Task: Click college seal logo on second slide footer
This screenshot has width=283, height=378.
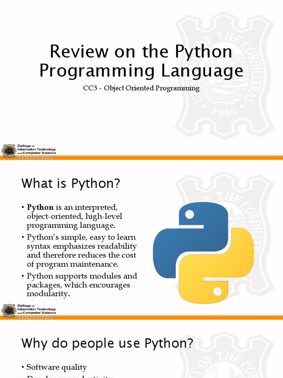Action: pos(9,310)
